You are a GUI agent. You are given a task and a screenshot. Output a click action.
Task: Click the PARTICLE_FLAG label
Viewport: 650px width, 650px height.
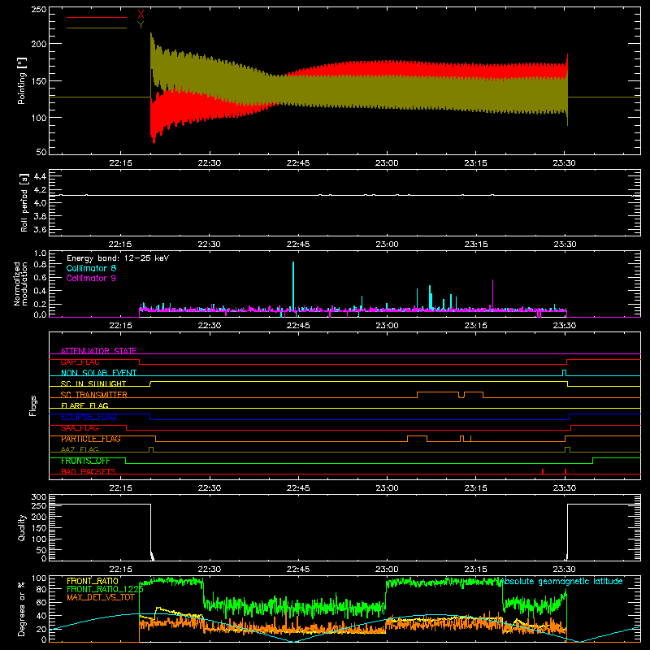(91, 439)
